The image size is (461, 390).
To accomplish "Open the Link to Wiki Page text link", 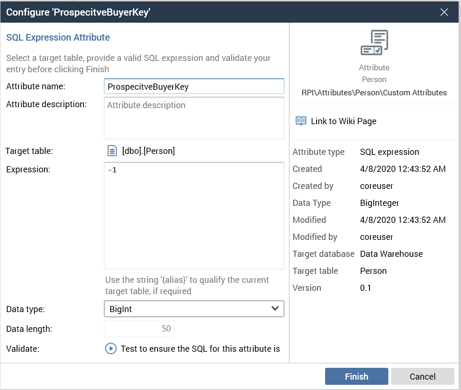I will [x=344, y=121].
